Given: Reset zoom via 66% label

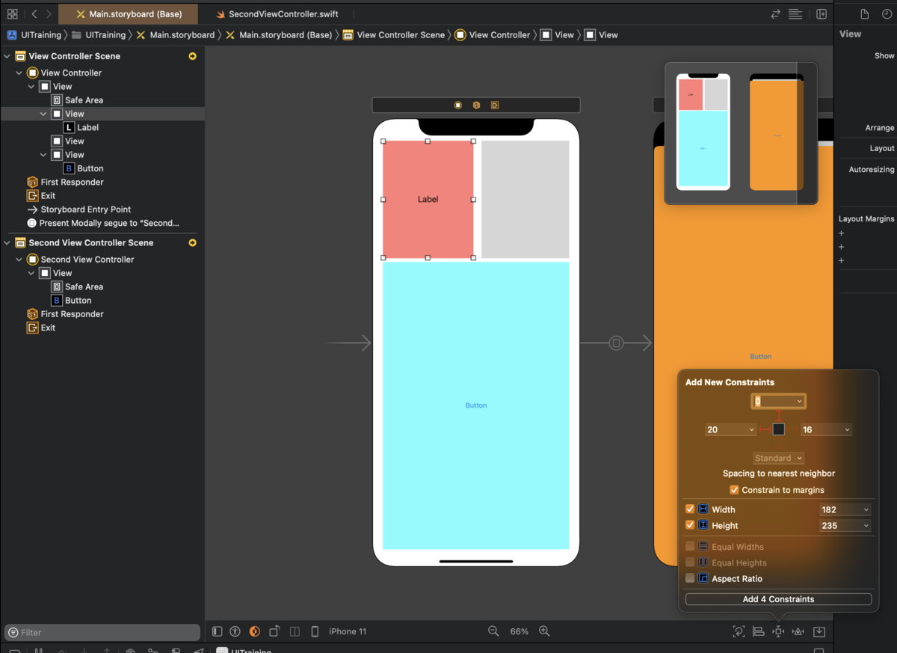Looking at the screenshot, I should pos(520,631).
